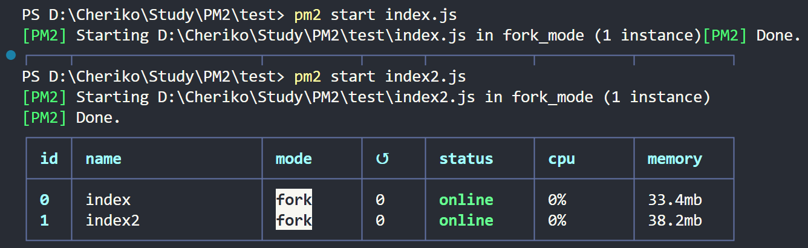Click the pm2 start index2.js command
808x248 pixels.
coord(380,77)
